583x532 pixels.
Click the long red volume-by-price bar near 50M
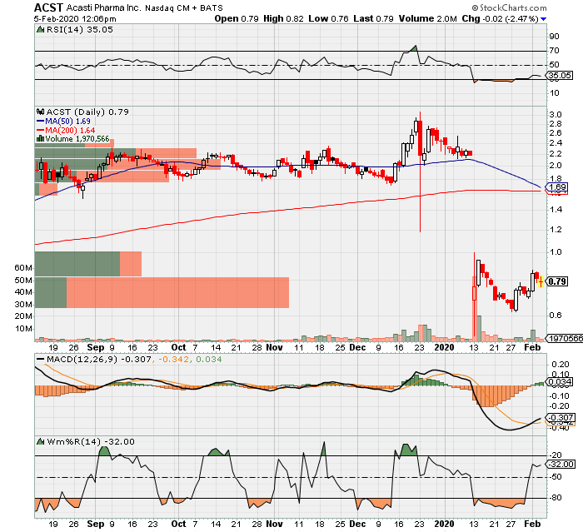pyautogui.click(x=177, y=292)
